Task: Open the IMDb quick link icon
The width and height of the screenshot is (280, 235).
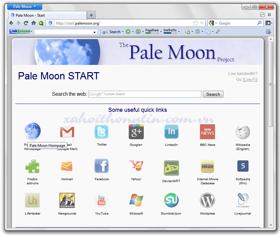Action: (x=207, y=166)
